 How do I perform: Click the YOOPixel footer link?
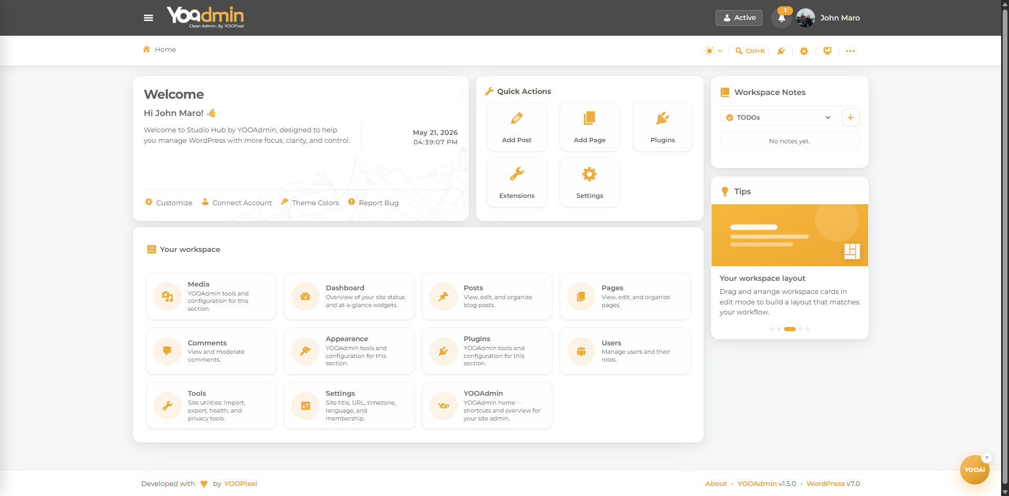241,484
